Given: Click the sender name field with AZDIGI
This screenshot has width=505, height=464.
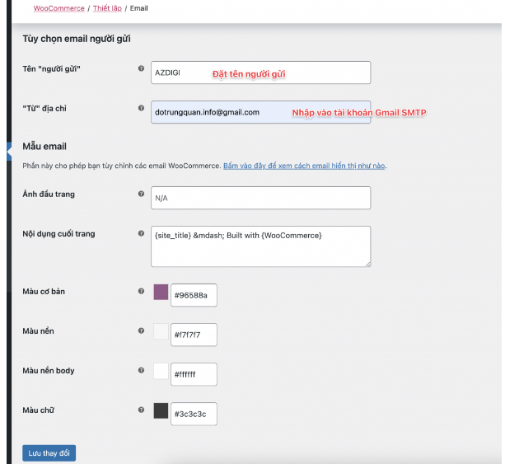Looking at the screenshot, I should (x=260, y=73).
